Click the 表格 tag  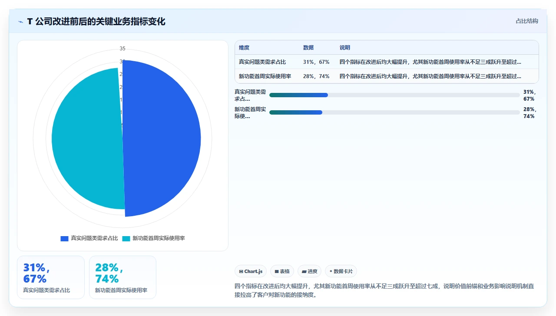click(282, 271)
